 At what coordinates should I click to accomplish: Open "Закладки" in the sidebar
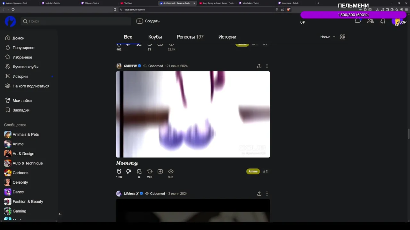[x=21, y=110]
